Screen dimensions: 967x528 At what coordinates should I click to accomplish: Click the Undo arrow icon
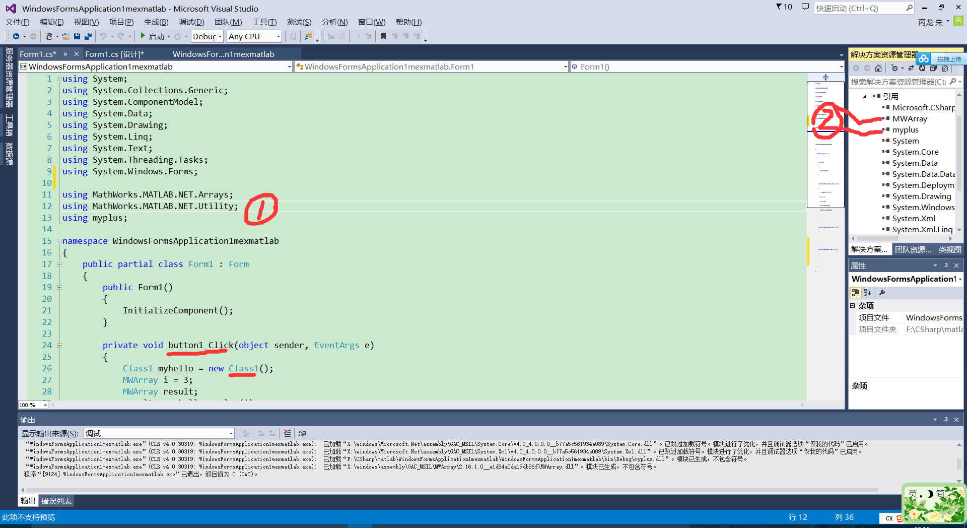tap(103, 36)
